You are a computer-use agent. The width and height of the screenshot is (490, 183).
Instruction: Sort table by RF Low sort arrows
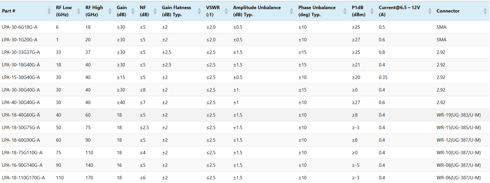[78, 11]
